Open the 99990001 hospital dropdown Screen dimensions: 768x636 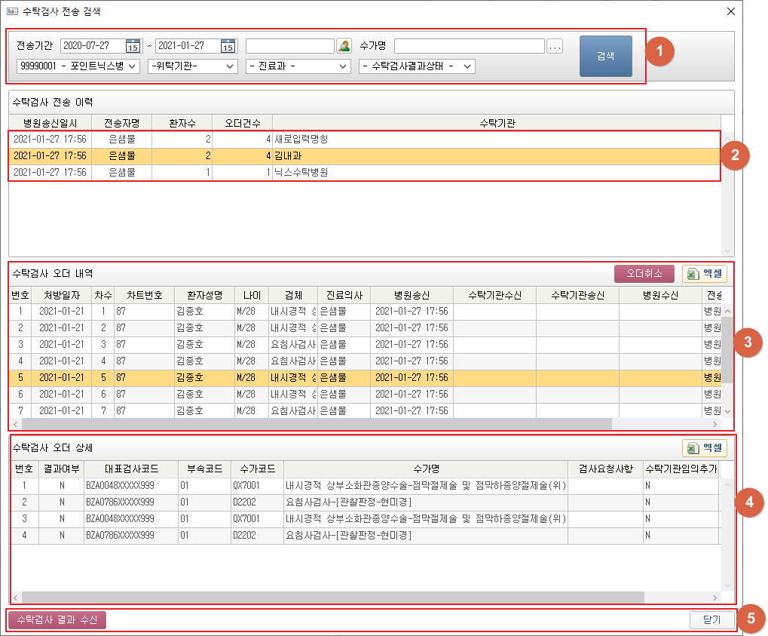point(78,66)
